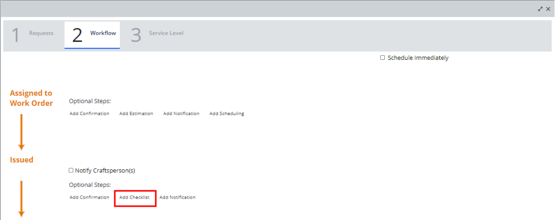555x220 pixels.
Task: Click Add Checklist under Issued
Action: (x=134, y=197)
